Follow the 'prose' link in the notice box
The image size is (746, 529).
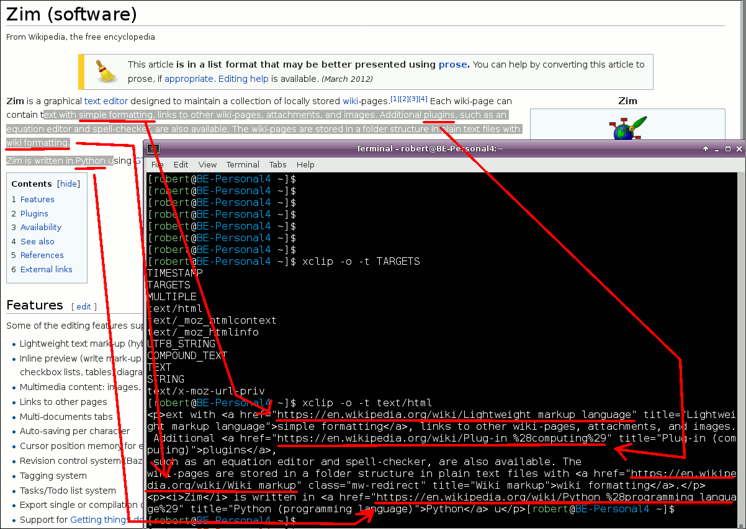(x=454, y=64)
